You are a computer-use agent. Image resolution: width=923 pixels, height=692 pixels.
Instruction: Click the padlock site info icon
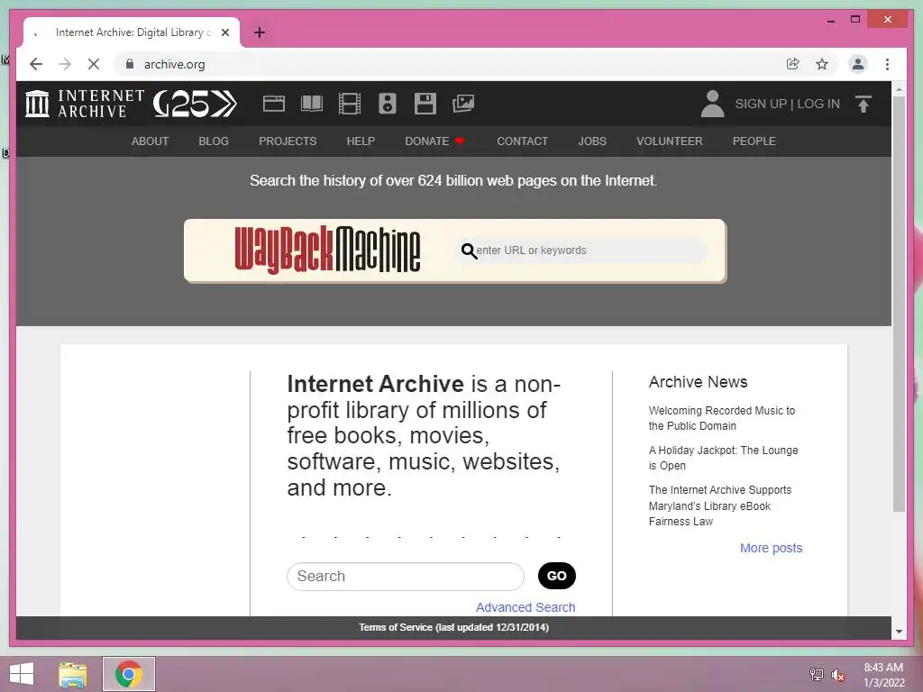130,64
